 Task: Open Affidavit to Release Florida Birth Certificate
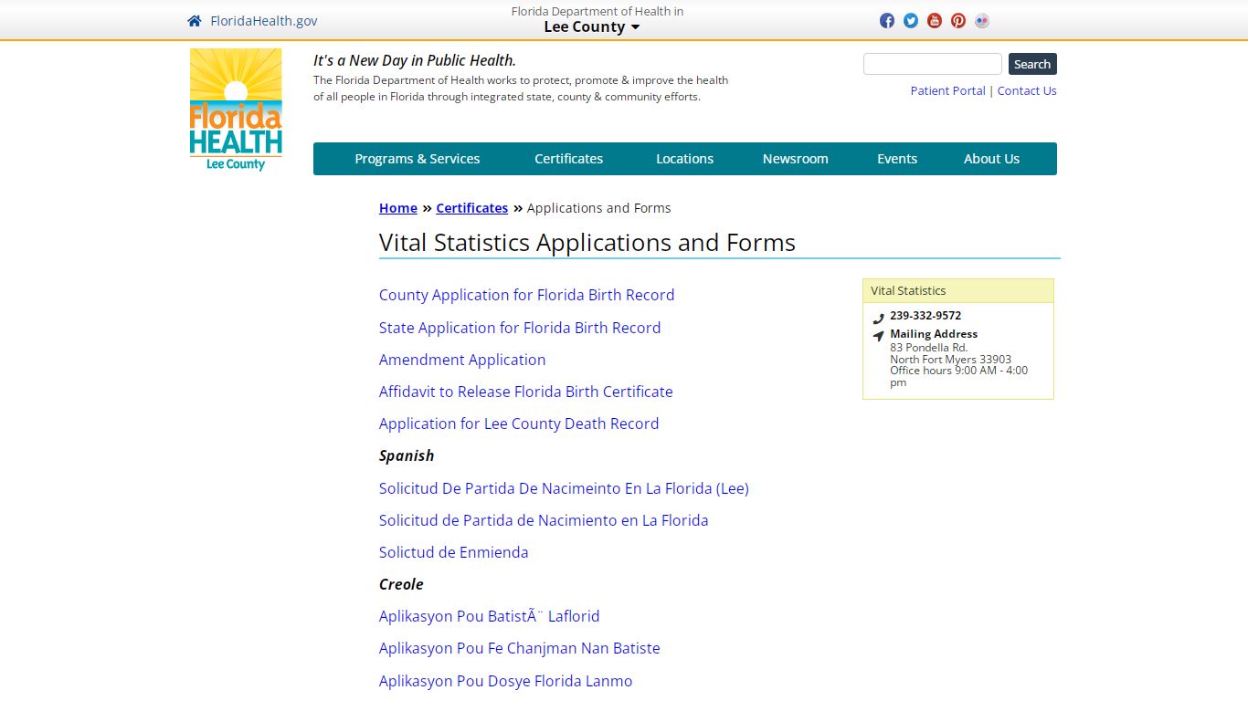525,392
